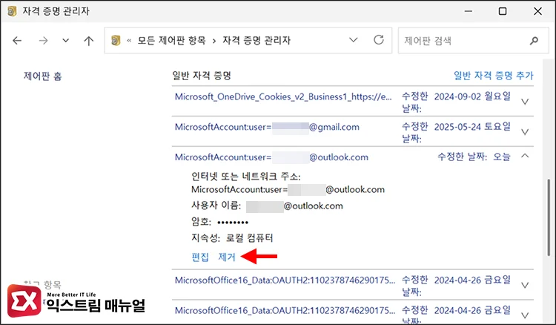This screenshot has width=556, height=325.
Task: Go back with the left arrow button
Action: [x=17, y=41]
